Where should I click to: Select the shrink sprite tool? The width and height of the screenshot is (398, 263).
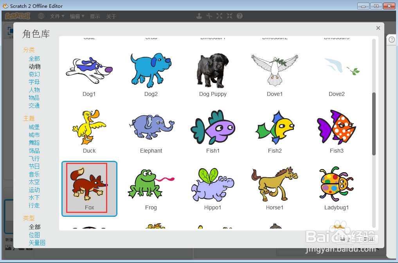pyautogui.click(x=229, y=16)
